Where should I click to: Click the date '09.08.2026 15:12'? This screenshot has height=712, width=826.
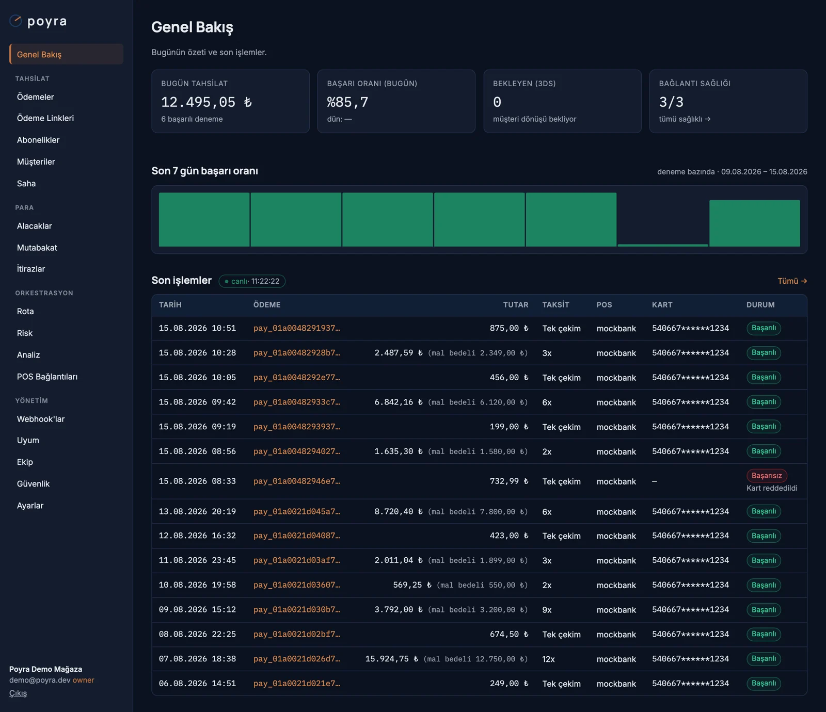pyautogui.click(x=197, y=609)
